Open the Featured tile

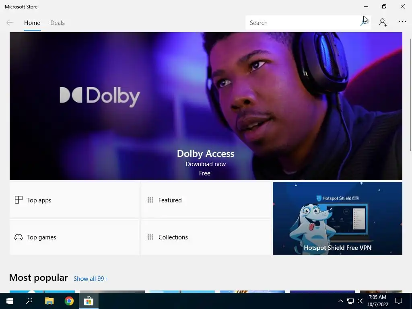206,200
